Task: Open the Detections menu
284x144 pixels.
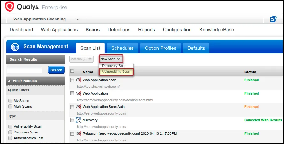Action: (x=119, y=29)
